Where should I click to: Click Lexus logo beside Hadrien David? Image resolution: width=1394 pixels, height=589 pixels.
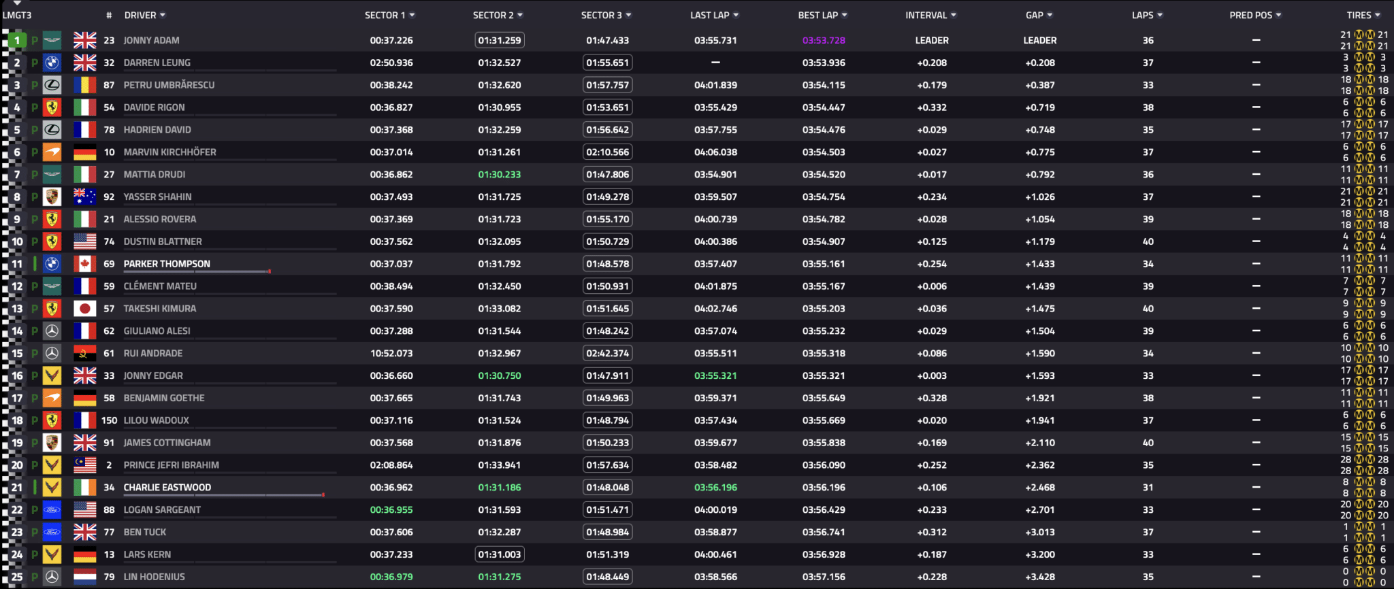point(52,130)
